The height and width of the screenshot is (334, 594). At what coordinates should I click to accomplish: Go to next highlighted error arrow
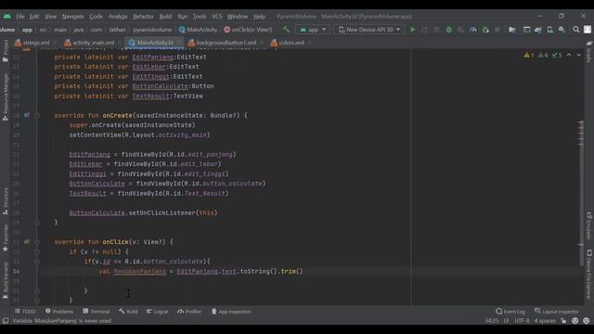pyautogui.click(x=578, y=56)
